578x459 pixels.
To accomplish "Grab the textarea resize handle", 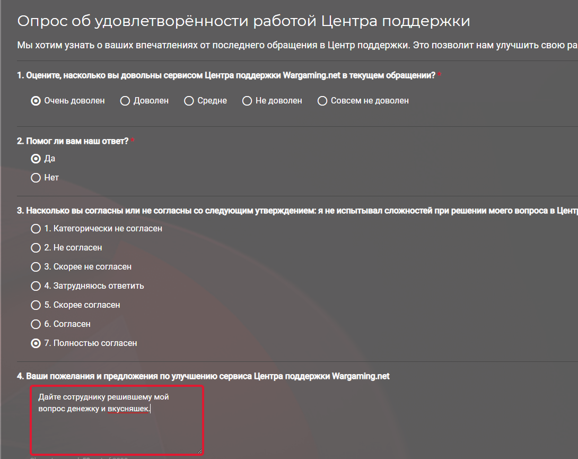I will point(199,451).
